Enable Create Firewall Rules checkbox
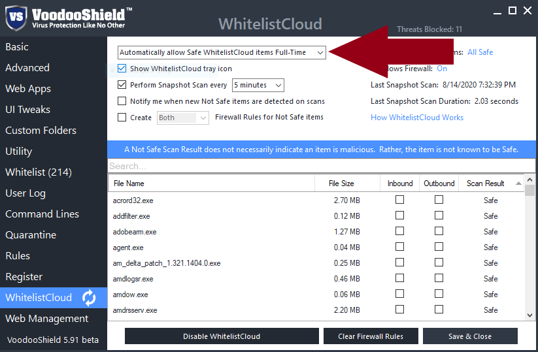 point(122,118)
